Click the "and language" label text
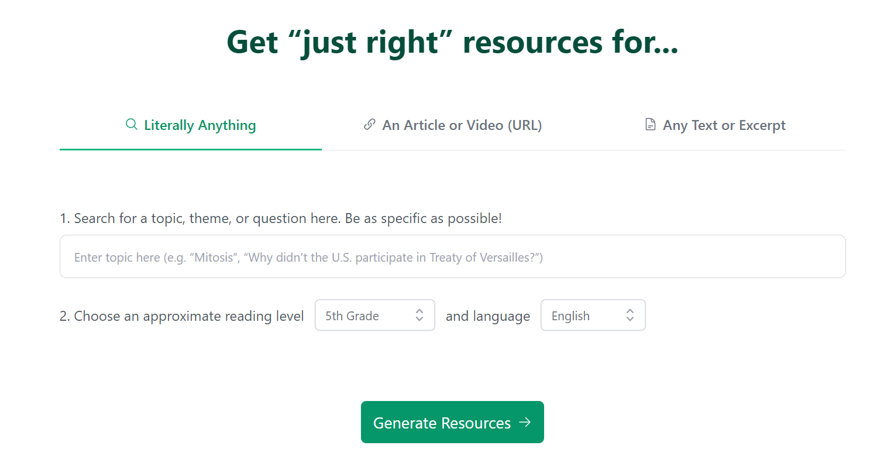Viewport: 884px width, 449px height. pos(488,316)
